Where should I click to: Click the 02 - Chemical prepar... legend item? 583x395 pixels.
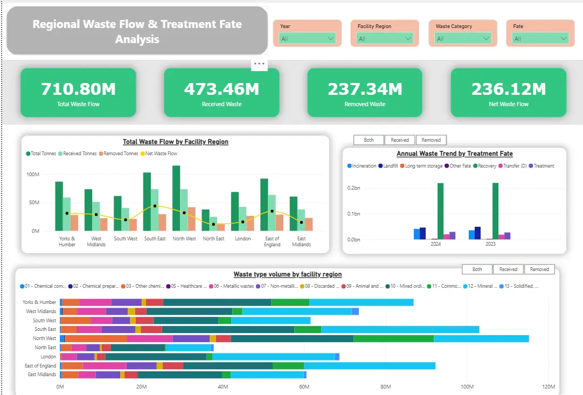(x=94, y=286)
